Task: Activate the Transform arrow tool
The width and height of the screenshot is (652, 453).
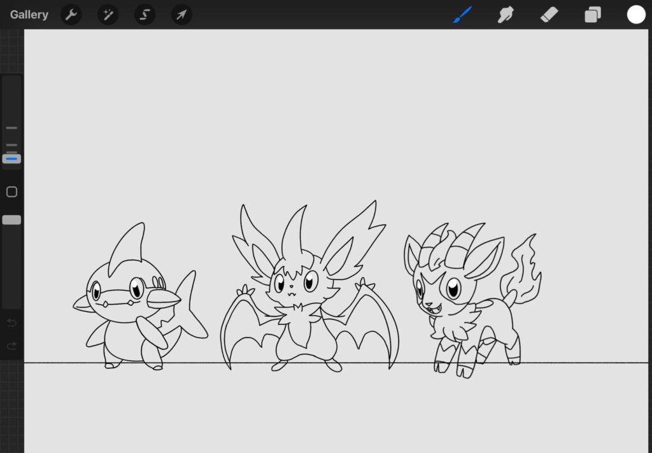Action: click(181, 15)
